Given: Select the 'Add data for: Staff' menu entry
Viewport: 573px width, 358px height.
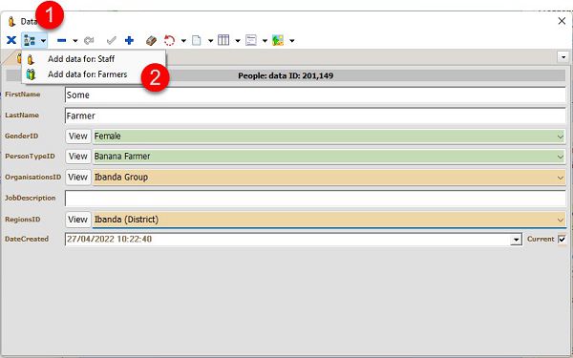Looking at the screenshot, I should coord(94,59).
